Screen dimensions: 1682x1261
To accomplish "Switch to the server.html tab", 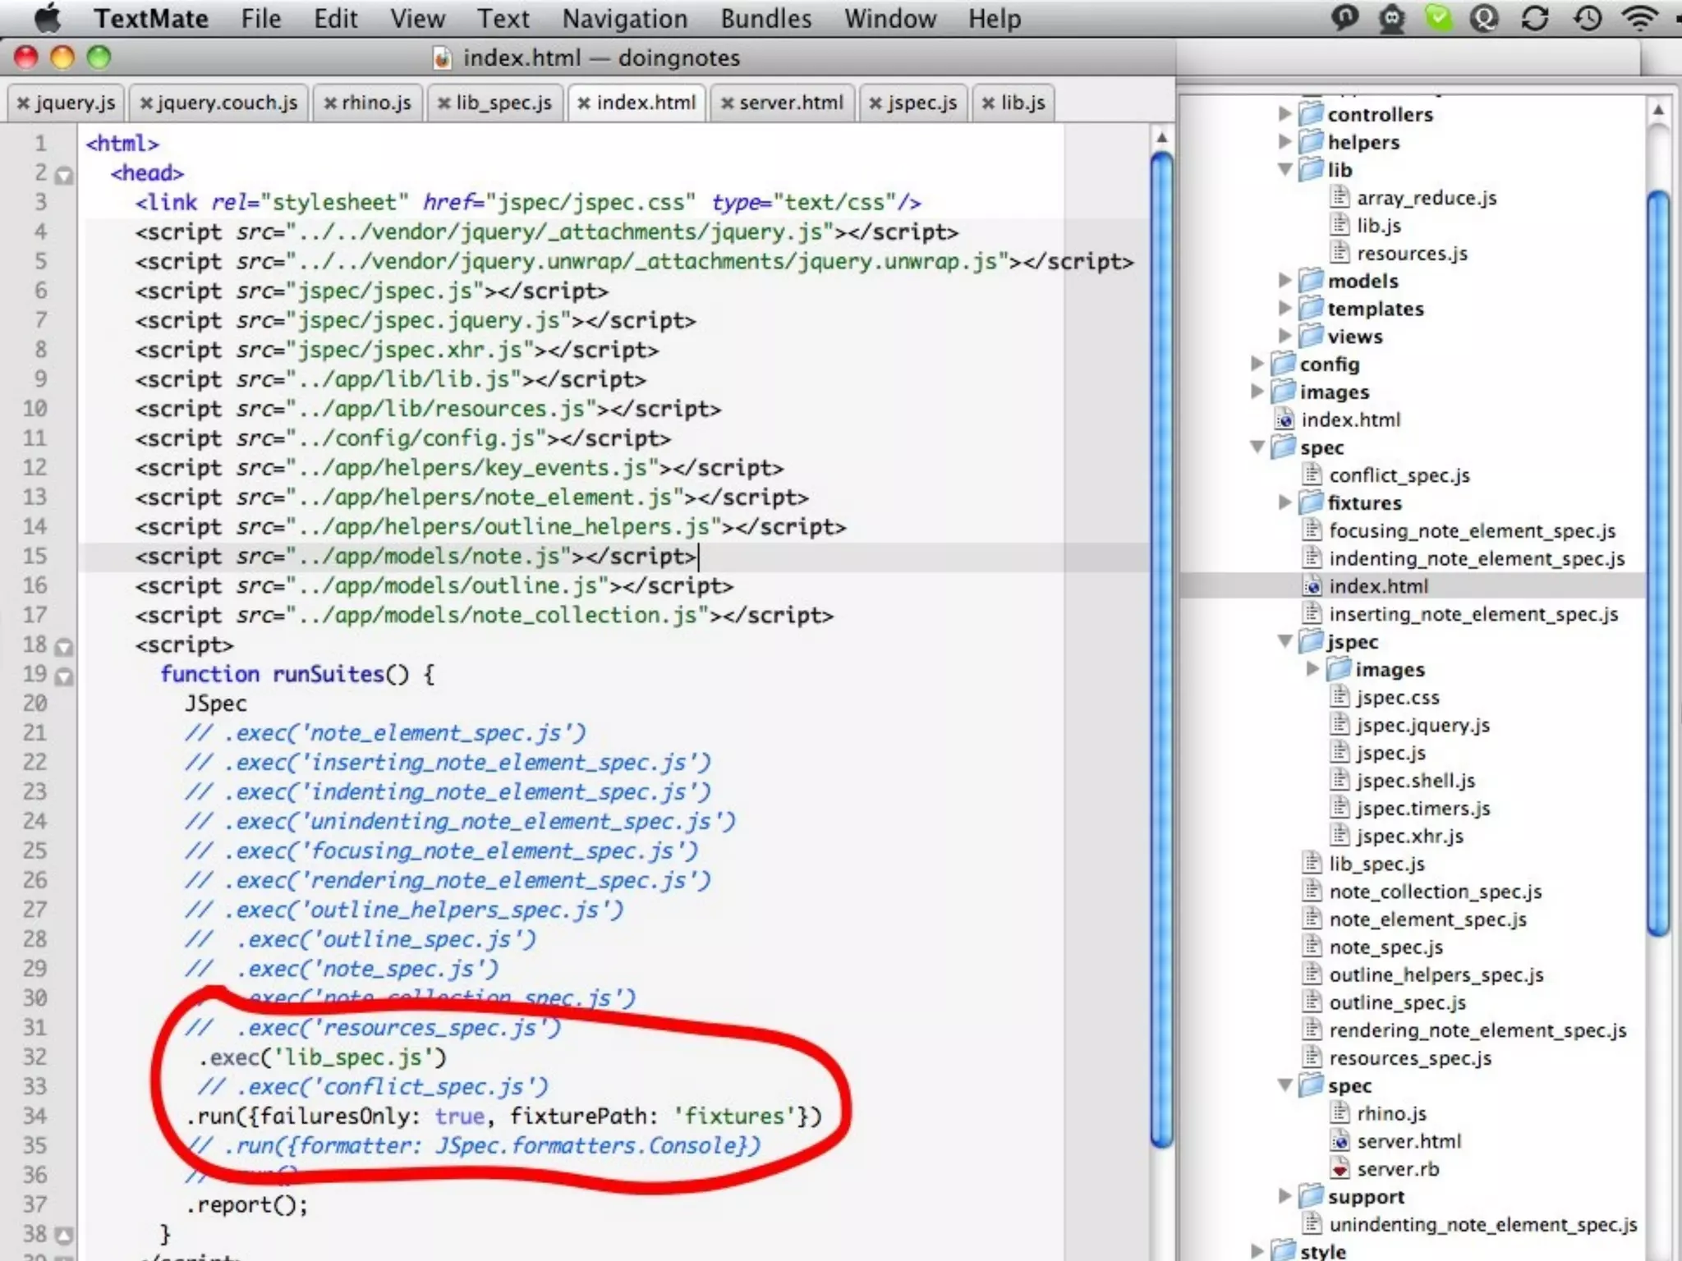I will 783,103.
